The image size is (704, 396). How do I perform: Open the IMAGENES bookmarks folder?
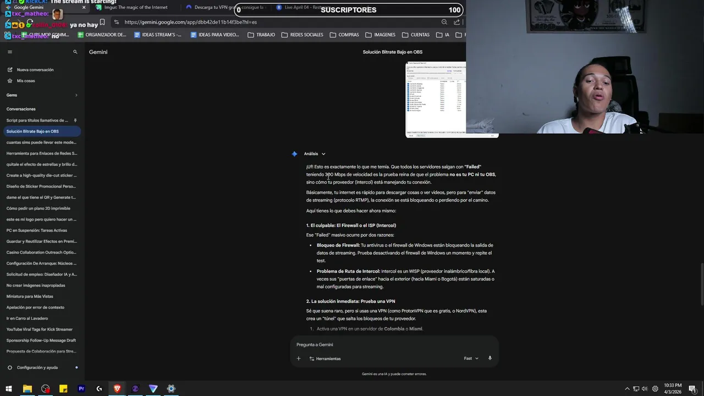click(x=380, y=35)
